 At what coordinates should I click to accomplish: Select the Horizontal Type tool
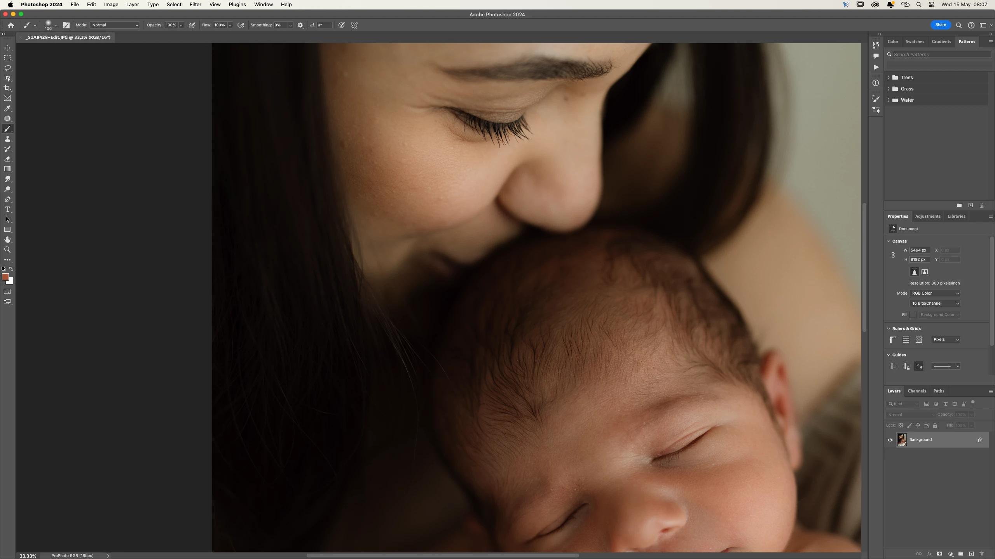pos(7,209)
